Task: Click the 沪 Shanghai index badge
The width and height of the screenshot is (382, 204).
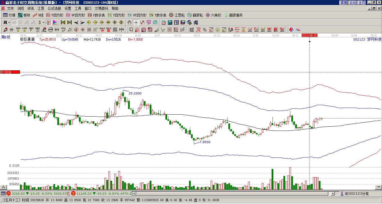Action: [x=8, y=193]
